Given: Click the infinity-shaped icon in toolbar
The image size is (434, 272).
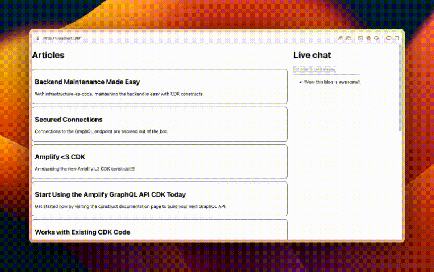Looking at the screenshot, I should pos(389,38).
